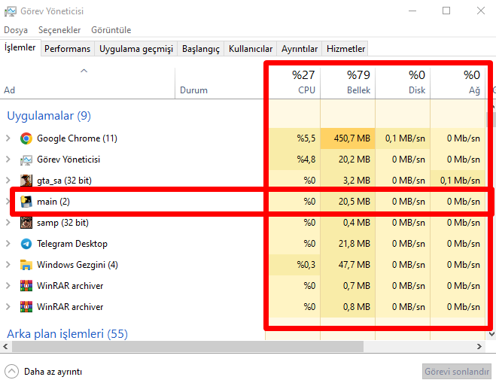The height and width of the screenshot is (386, 496).
Task: Click the Görevi sonlandır button
Action: click(x=457, y=372)
